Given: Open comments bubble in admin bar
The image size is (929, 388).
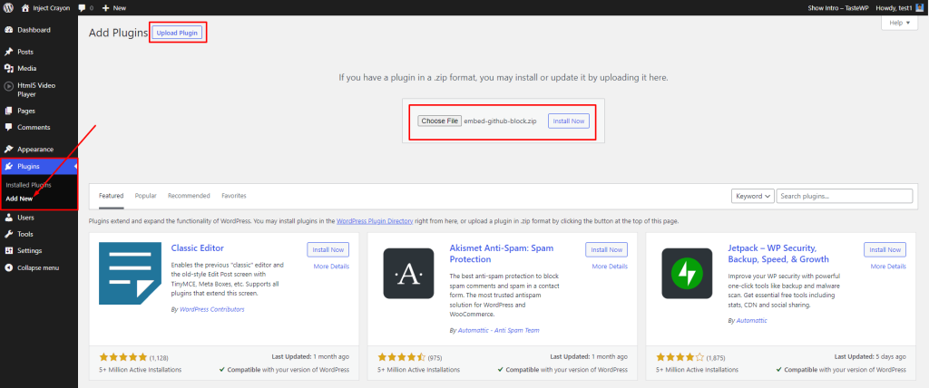Looking at the screenshot, I should [84, 8].
